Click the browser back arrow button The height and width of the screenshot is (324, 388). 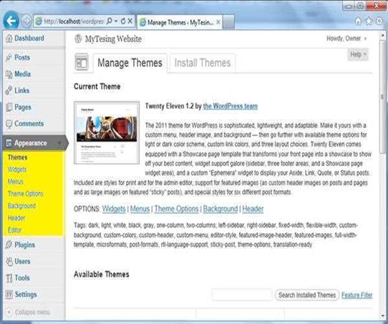pyautogui.click(x=10, y=21)
